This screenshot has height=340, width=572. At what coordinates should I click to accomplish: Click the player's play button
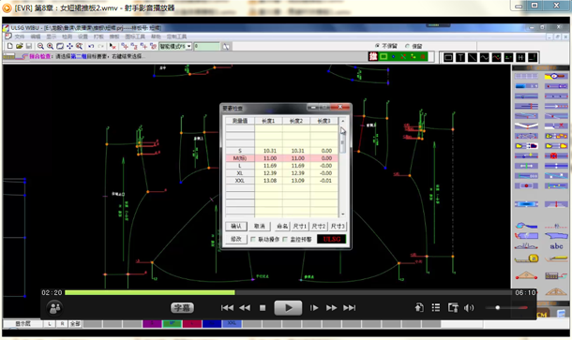[288, 308]
